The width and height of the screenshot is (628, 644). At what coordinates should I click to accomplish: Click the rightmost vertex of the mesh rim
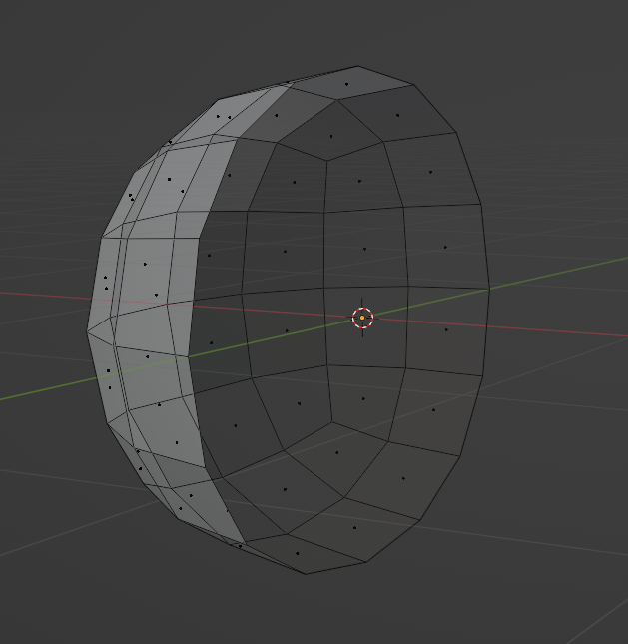coord(489,289)
